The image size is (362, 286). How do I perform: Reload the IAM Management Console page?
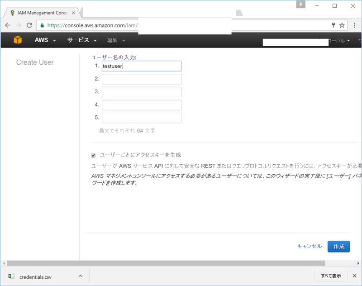[29, 25]
